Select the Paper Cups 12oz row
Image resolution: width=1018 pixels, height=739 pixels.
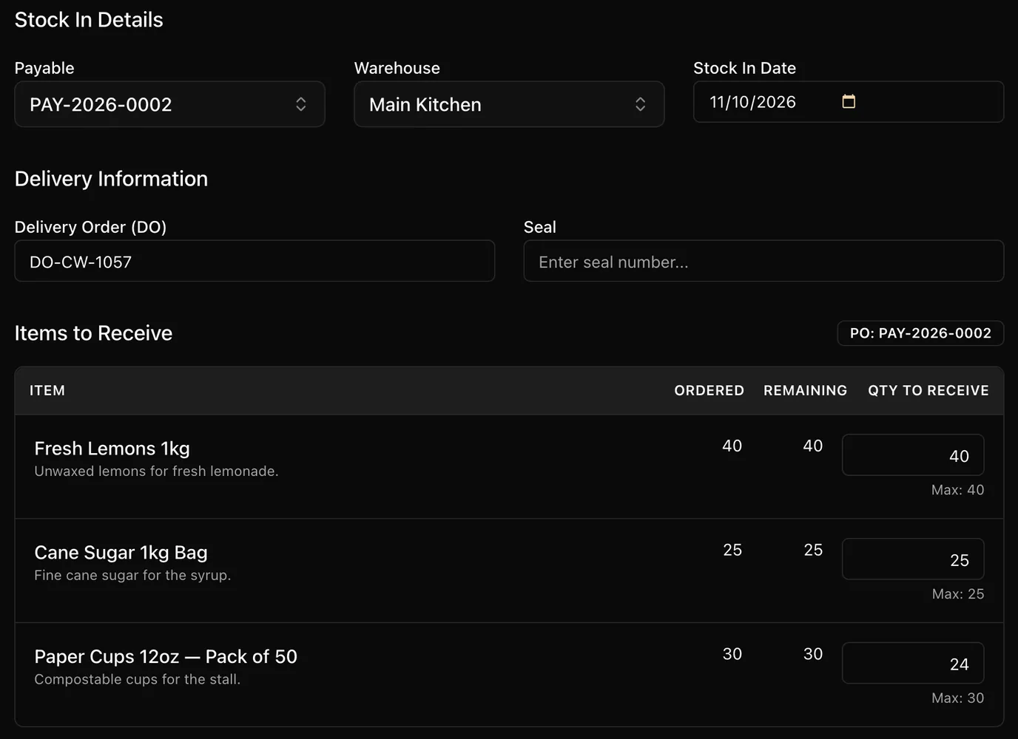coord(509,675)
